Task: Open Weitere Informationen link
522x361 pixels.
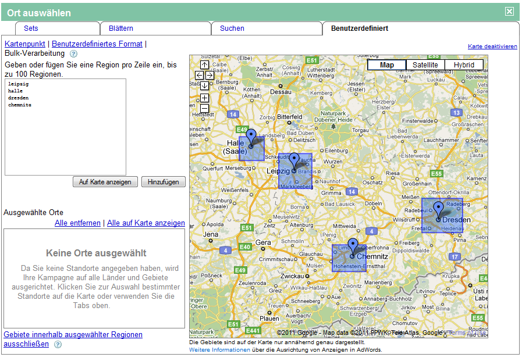Action: 219,350
